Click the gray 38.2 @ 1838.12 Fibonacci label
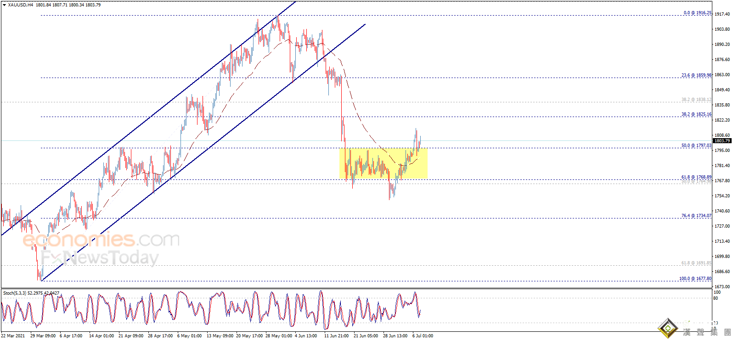The image size is (733, 341). 696,100
